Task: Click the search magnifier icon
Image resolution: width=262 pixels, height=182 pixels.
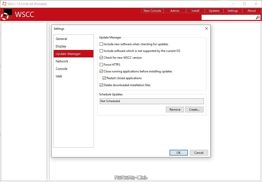Action: click(258, 17)
